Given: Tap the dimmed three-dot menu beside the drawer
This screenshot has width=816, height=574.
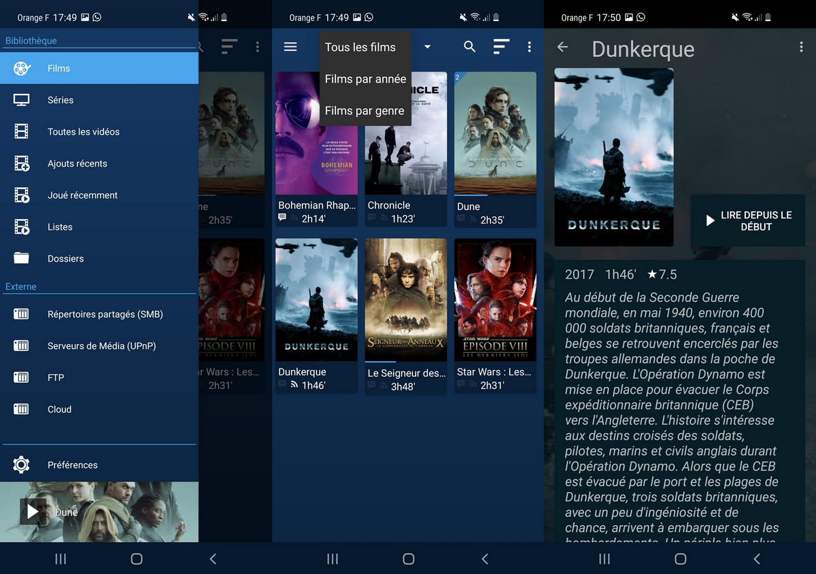Looking at the screenshot, I should tap(257, 47).
